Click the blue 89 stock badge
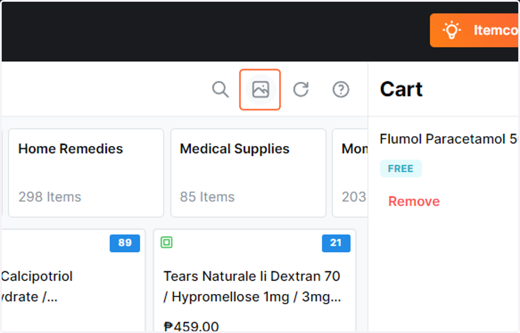 (125, 243)
